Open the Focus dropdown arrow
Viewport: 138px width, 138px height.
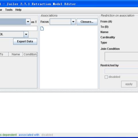point(73,22)
